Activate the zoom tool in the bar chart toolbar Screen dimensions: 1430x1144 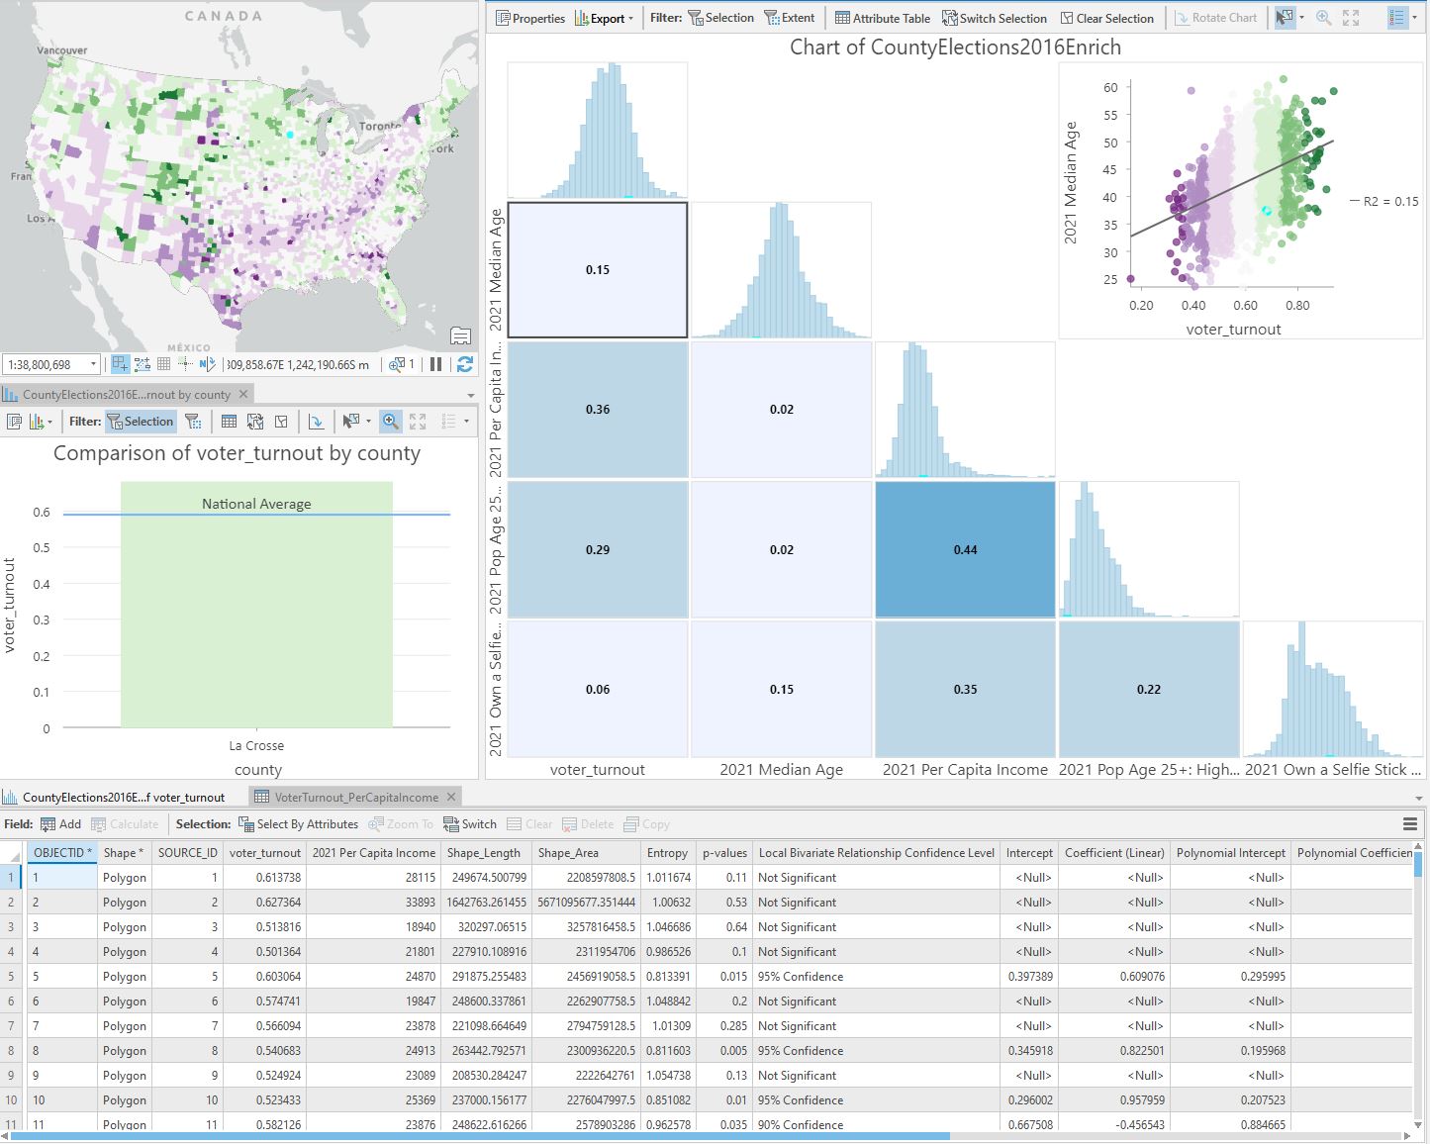(390, 421)
